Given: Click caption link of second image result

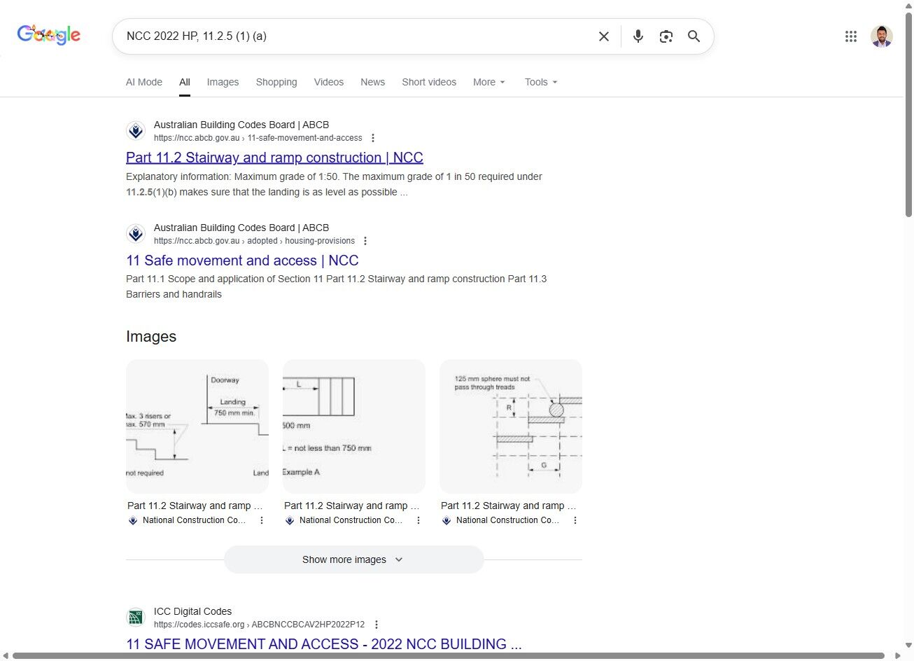Looking at the screenshot, I should 351,506.
